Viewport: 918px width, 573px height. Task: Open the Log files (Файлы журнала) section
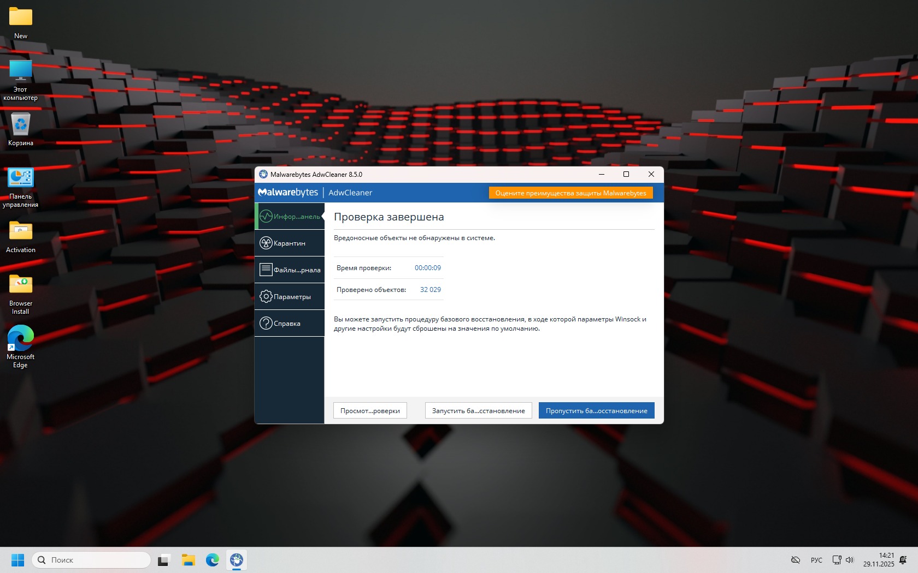[290, 270]
